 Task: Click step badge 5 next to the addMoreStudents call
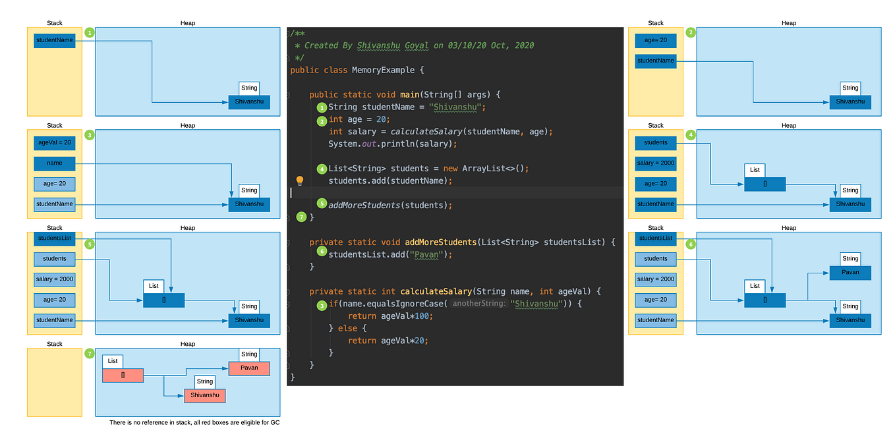click(322, 205)
